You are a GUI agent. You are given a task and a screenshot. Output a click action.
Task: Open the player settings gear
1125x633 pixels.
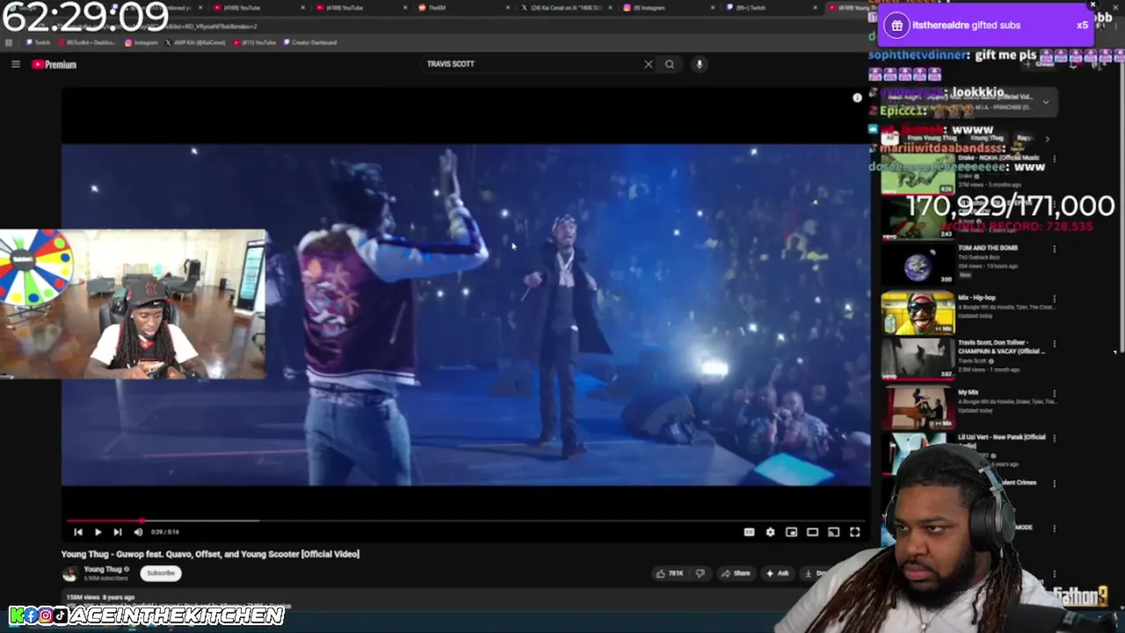pyautogui.click(x=770, y=532)
